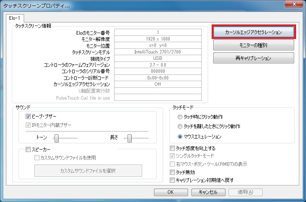Select the マウスエミュレーション radio button
The width and height of the screenshot is (306, 202).
(x=180, y=137)
